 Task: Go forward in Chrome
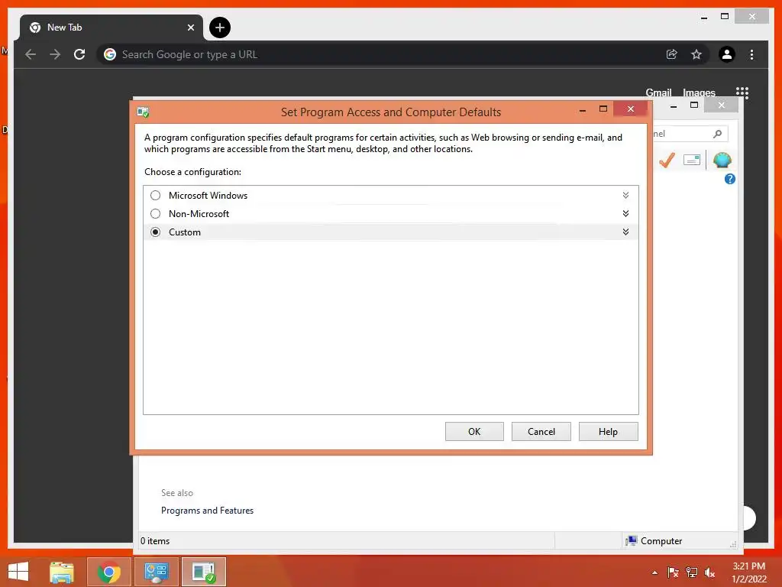[55, 54]
